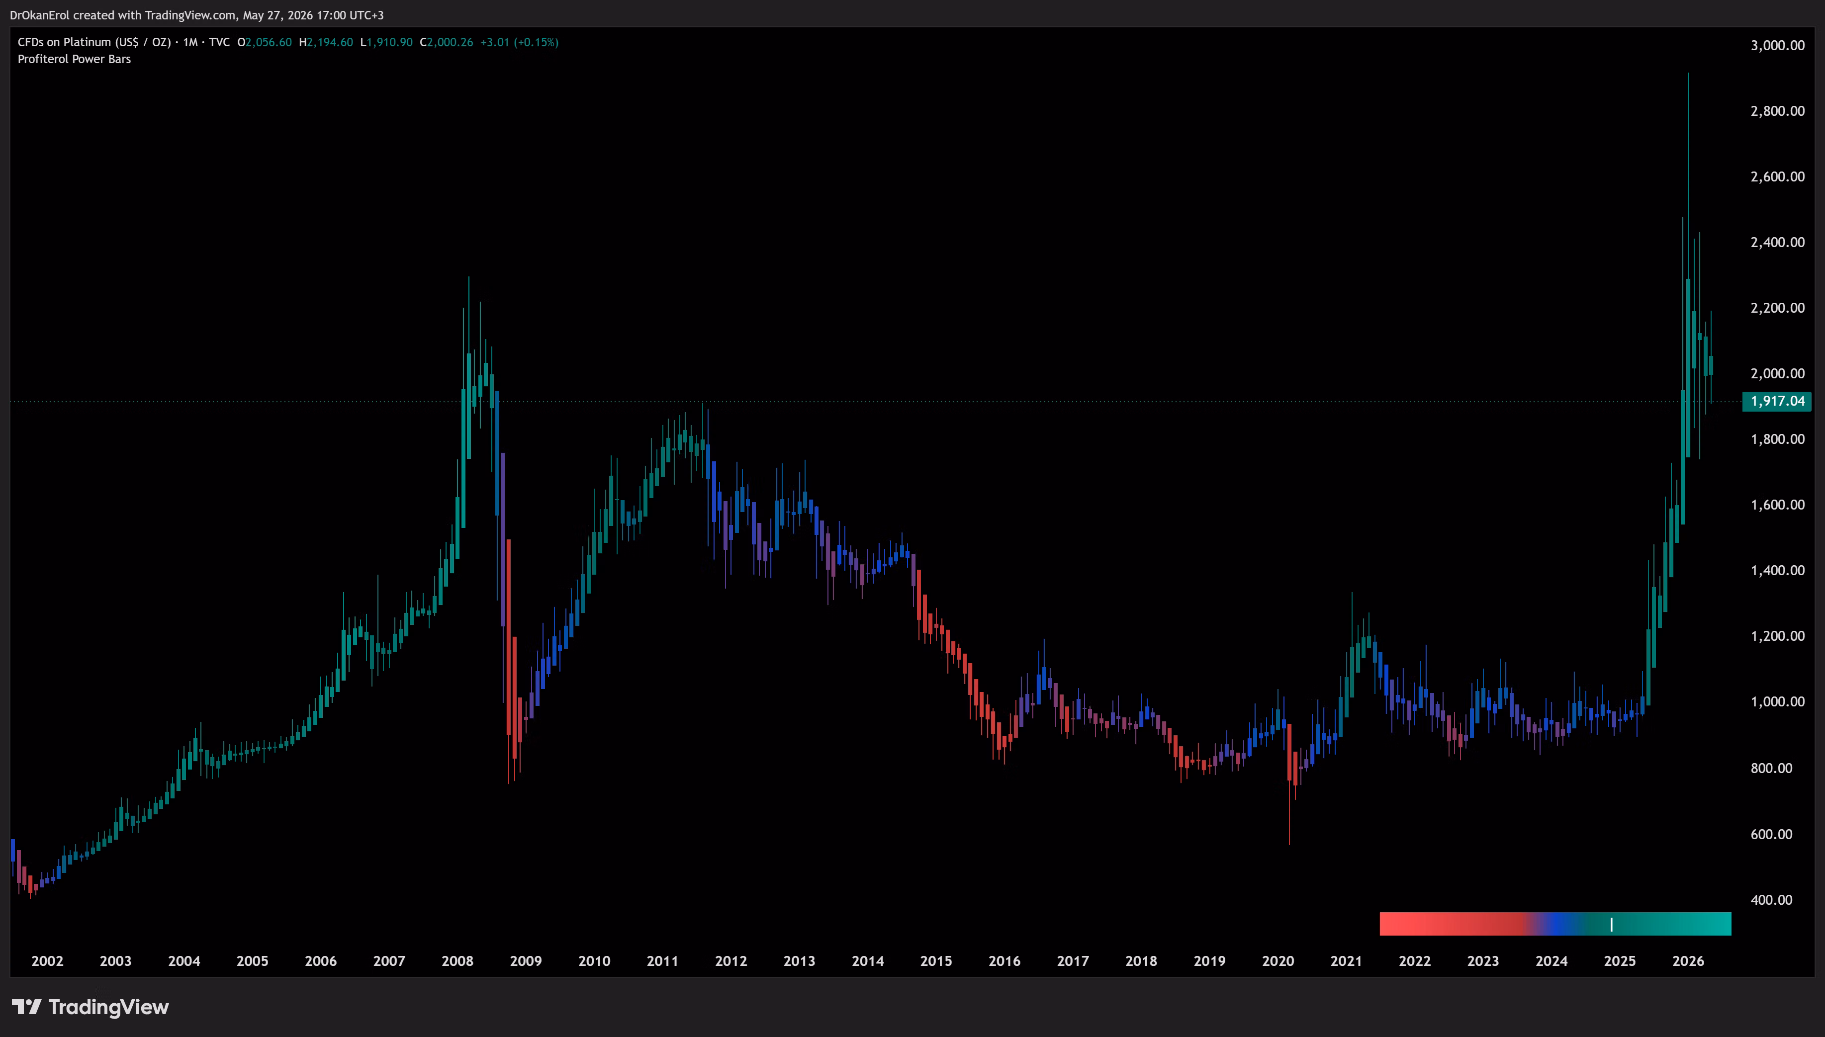Click the 2002 label on the time axis
1825x1037 pixels.
click(x=47, y=961)
